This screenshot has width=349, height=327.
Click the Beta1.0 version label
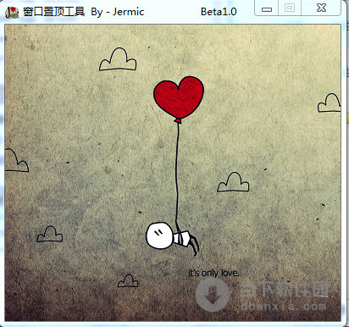219,12
